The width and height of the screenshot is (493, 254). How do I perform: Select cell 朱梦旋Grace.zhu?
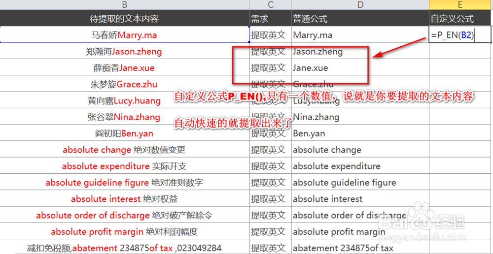coord(125,84)
